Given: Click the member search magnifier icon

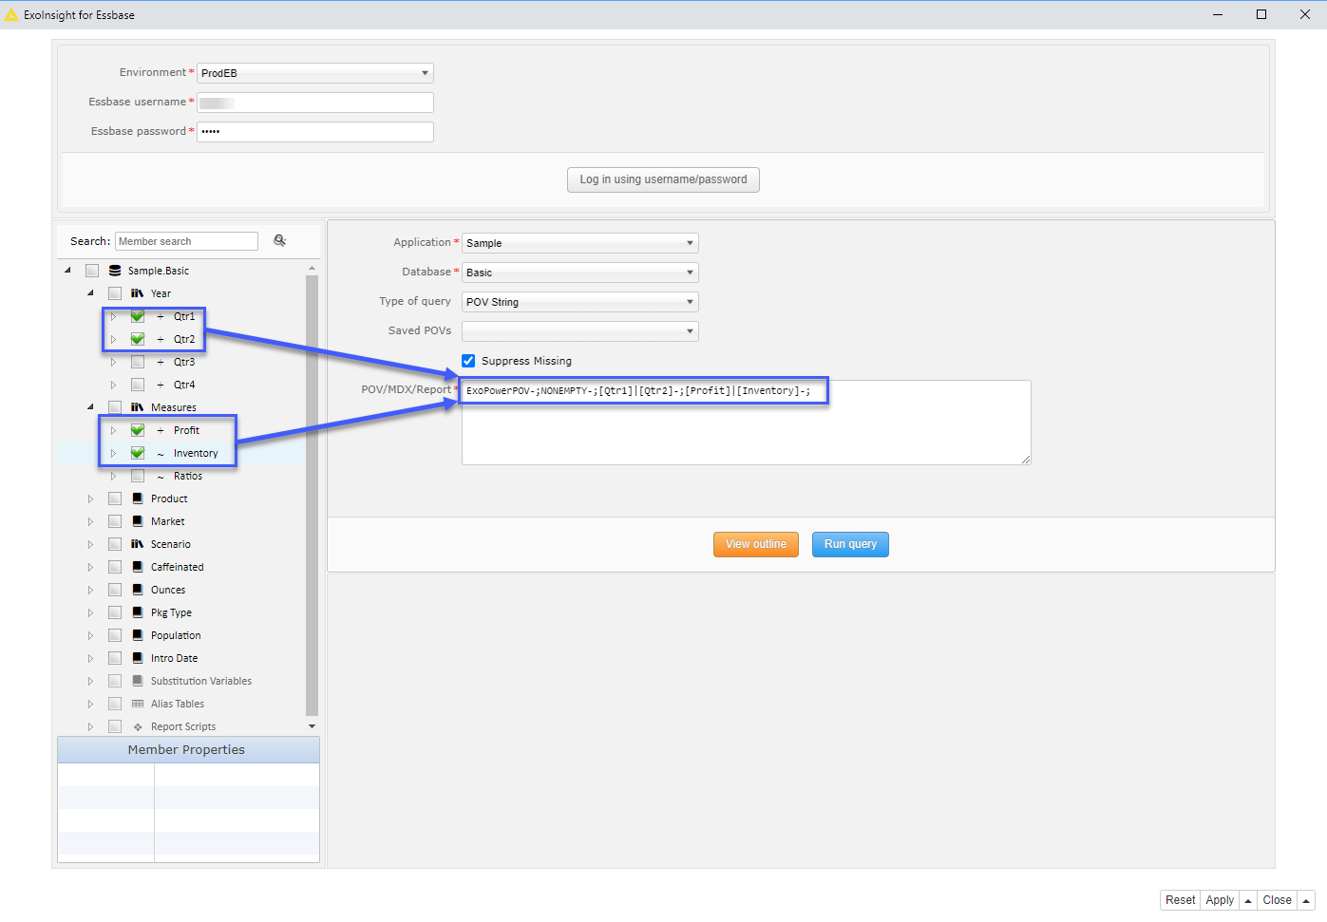Looking at the screenshot, I should (279, 240).
